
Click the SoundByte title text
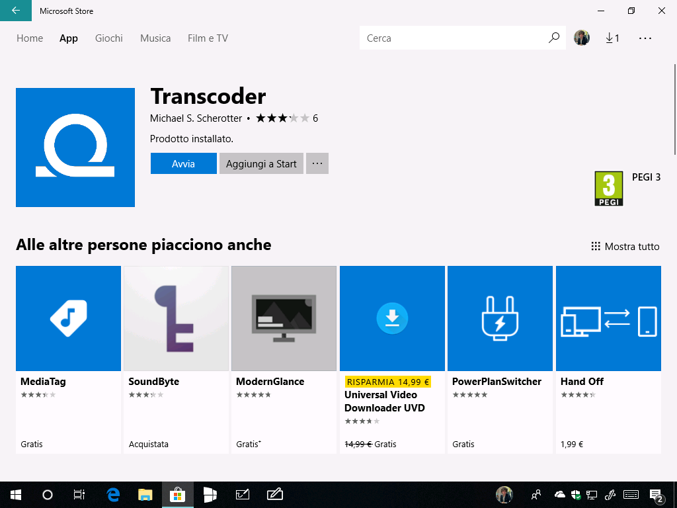[x=153, y=382]
